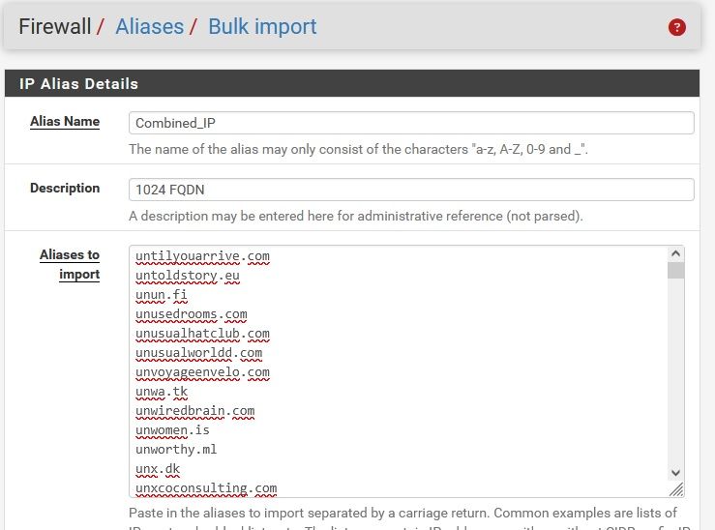Click the scrollbar down arrow
The width and height of the screenshot is (715, 530).
[676, 472]
